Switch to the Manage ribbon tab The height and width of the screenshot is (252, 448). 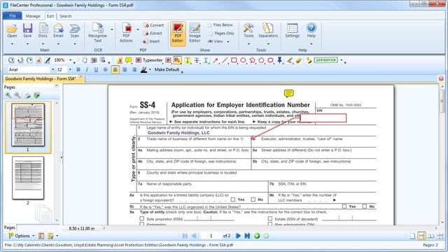click(33, 16)
